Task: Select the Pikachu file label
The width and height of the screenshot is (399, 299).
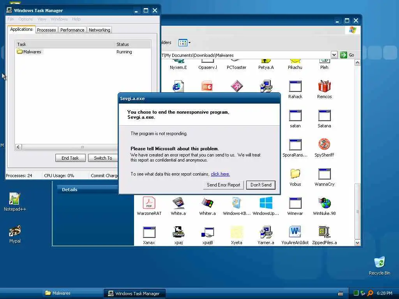Action: click(295, 67)
